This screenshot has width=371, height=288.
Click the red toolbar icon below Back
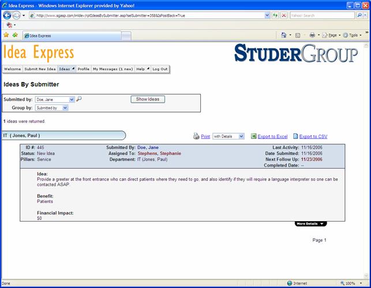[x=9, y=25]
